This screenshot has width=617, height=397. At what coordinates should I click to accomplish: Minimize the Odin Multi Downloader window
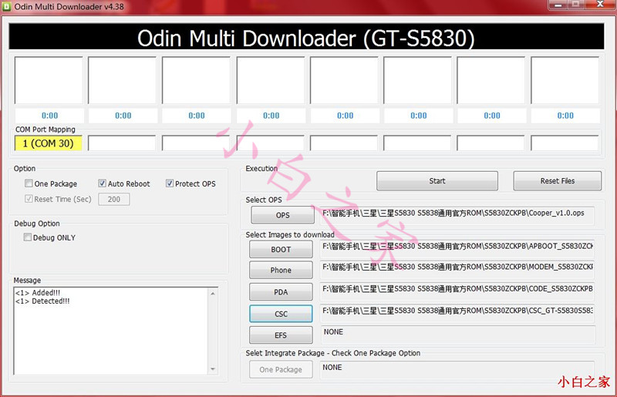coord(558,5)
